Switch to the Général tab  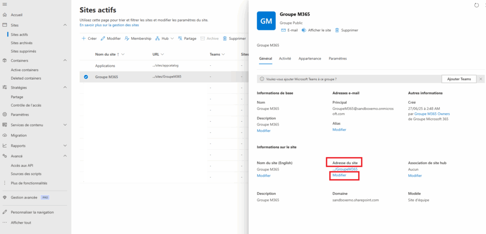(x=265, y=59)
